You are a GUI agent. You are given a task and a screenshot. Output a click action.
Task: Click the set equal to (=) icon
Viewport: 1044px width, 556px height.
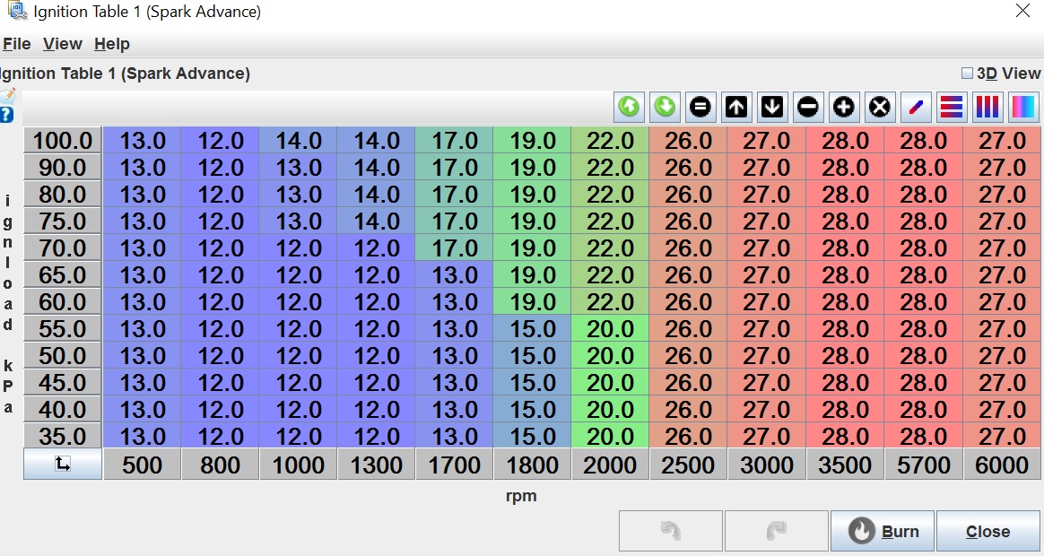(700, 108)
